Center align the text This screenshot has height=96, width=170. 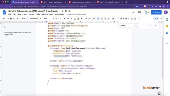coord(102,19)
